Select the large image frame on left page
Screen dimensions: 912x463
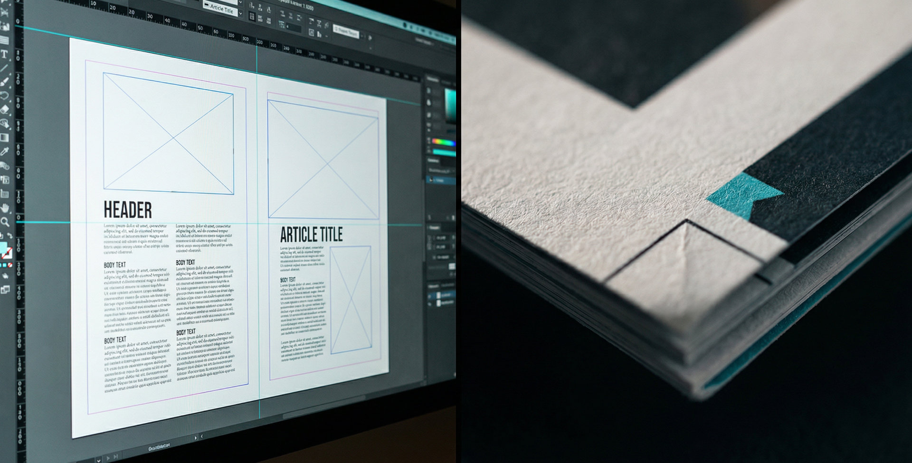click(168, 133)
